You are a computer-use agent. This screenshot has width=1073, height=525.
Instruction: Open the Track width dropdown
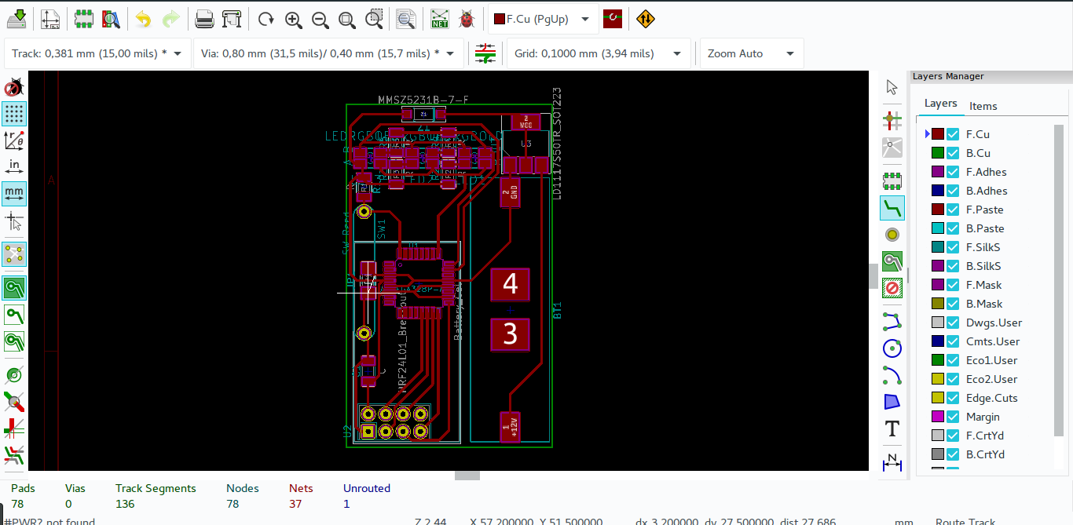(x=98, y=53)
